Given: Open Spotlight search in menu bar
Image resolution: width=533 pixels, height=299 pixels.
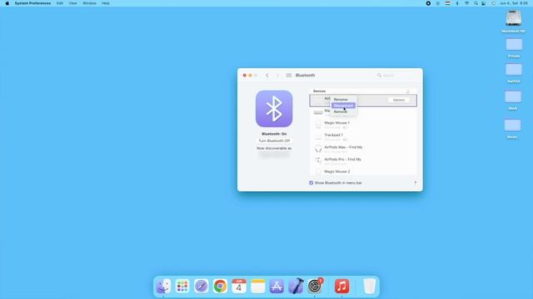Looking at the screenshot, I should [x=476, y=3].
